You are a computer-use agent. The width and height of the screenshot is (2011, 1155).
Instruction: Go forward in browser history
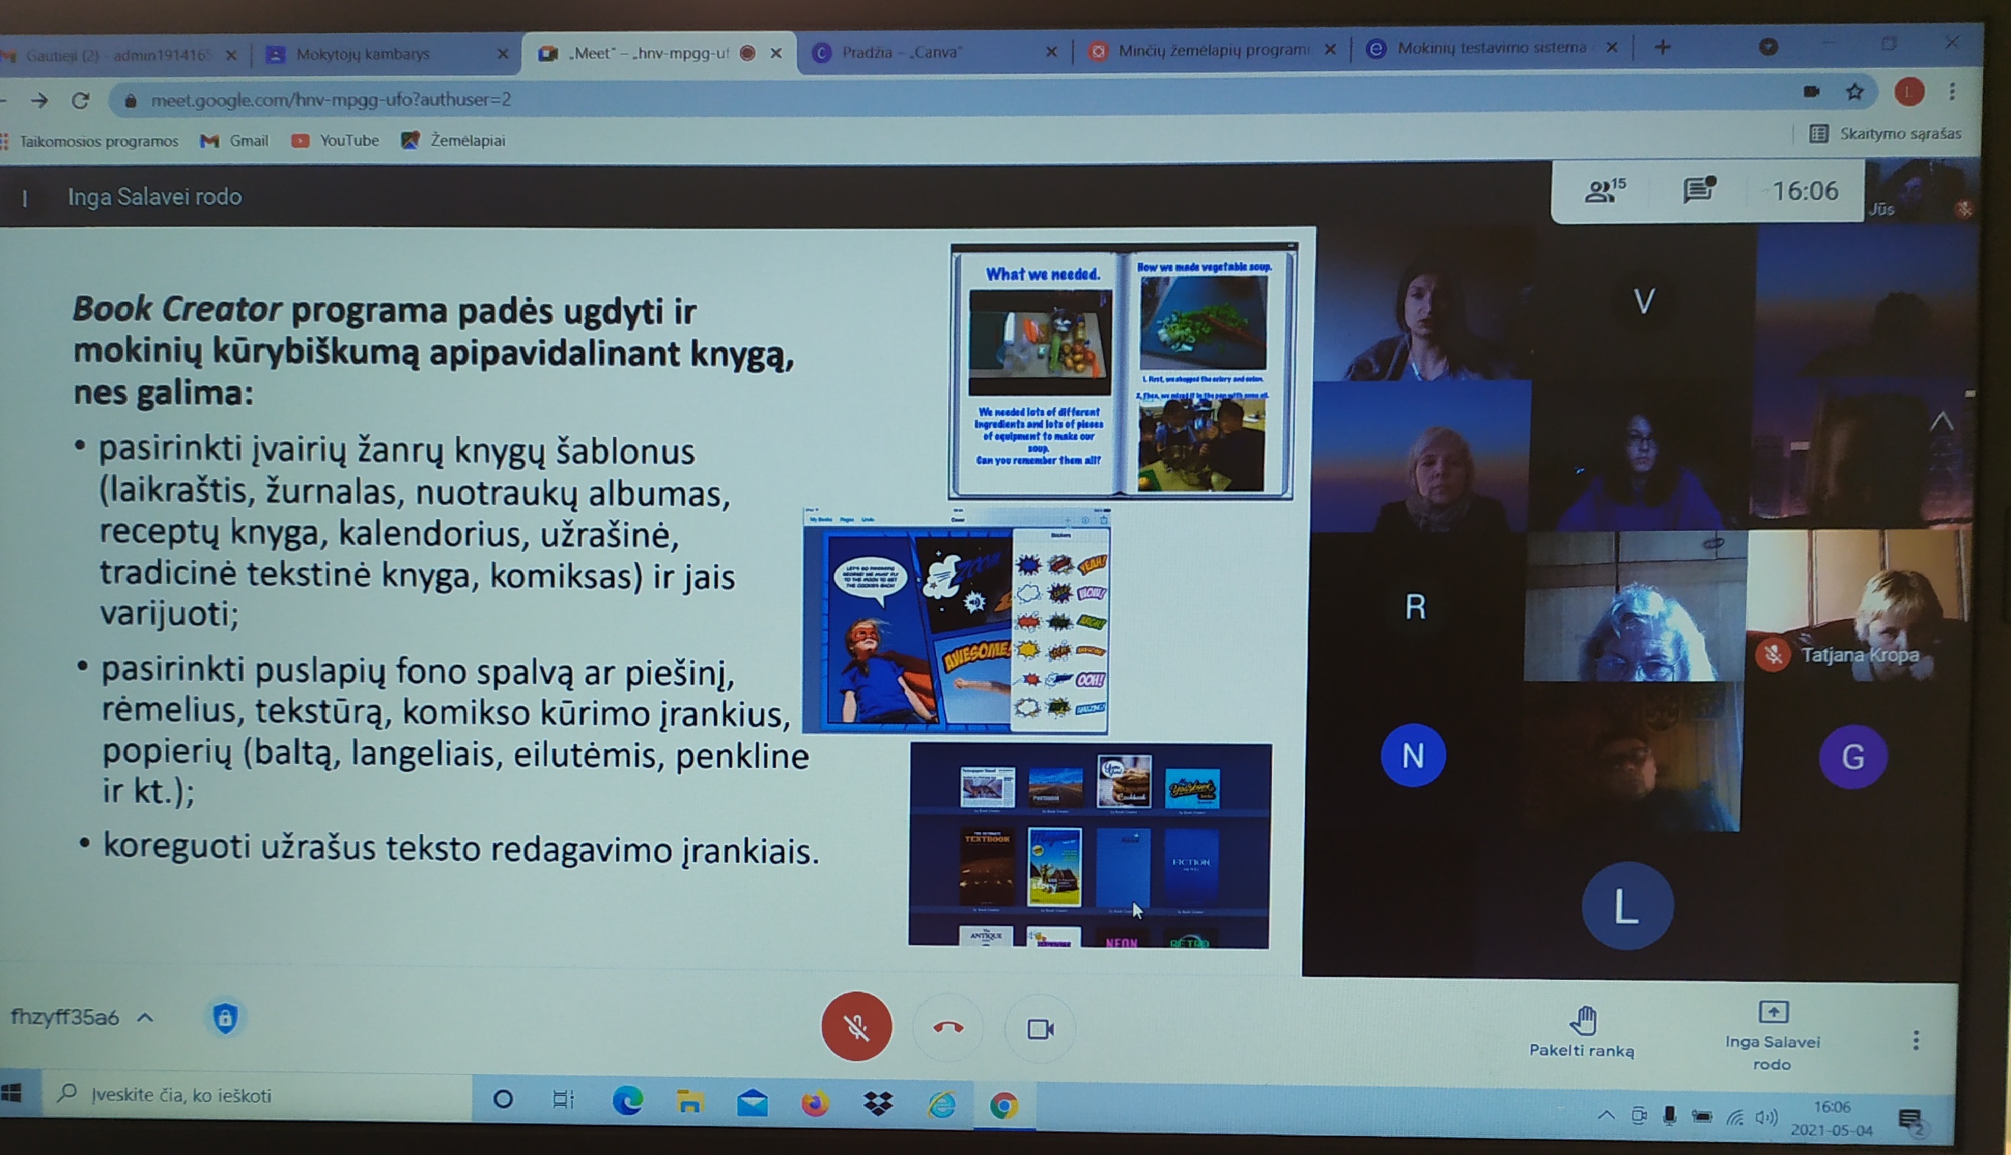click(39, 100)
